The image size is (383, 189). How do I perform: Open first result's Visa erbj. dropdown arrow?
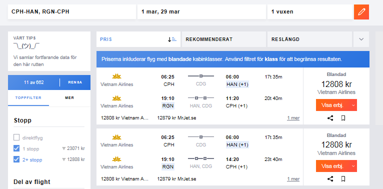[x=353, y=105]
